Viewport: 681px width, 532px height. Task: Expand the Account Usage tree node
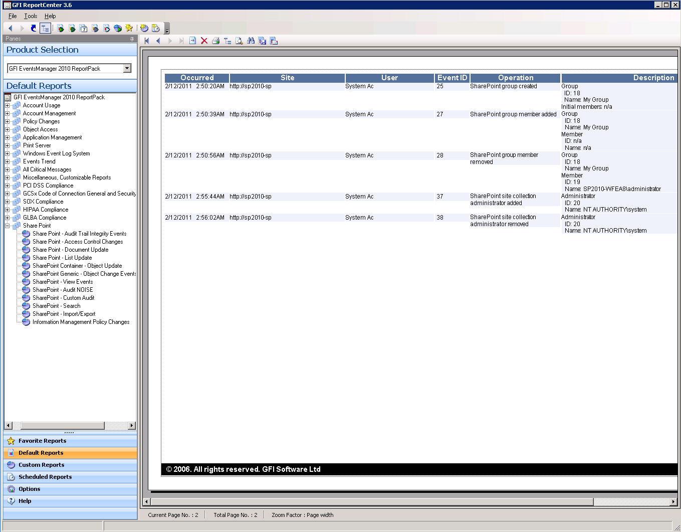click(x=8, y=105)
